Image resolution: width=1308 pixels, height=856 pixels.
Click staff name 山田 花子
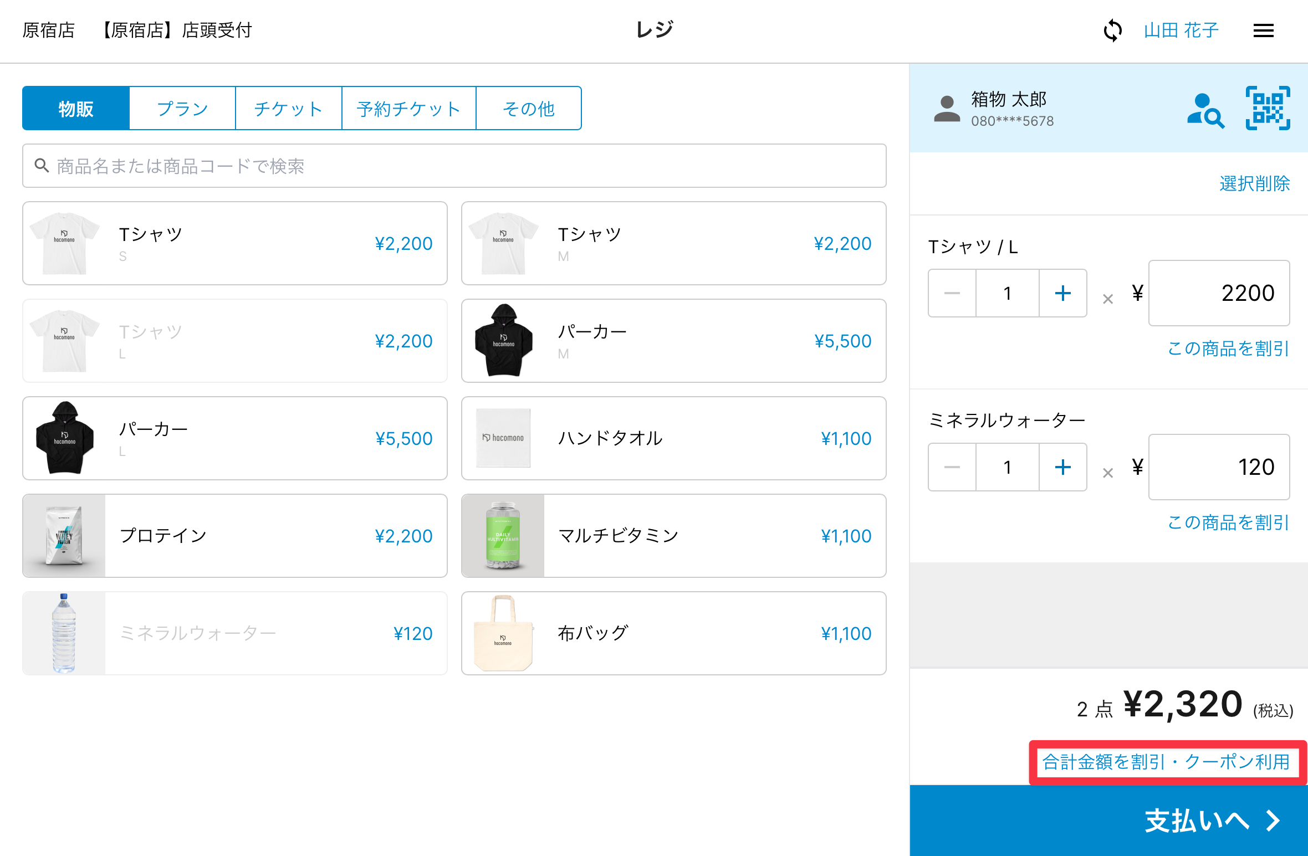(1181, 30)
